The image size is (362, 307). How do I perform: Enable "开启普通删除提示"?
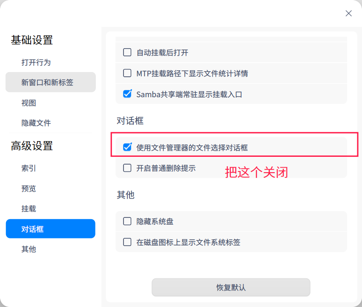point(127,168)
